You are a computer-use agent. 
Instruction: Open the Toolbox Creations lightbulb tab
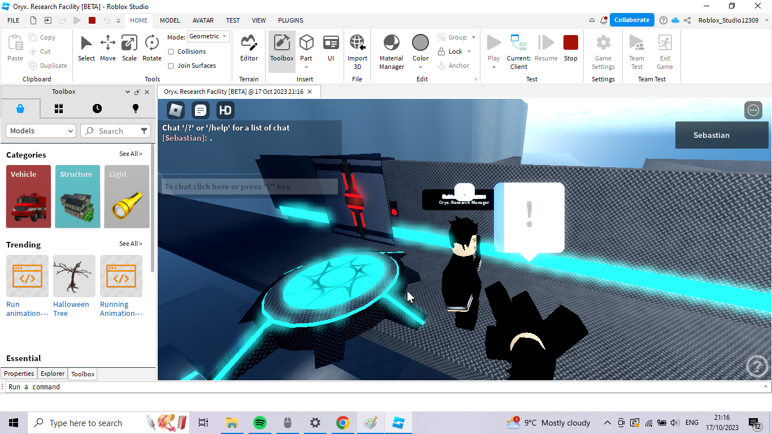[136, 108]
